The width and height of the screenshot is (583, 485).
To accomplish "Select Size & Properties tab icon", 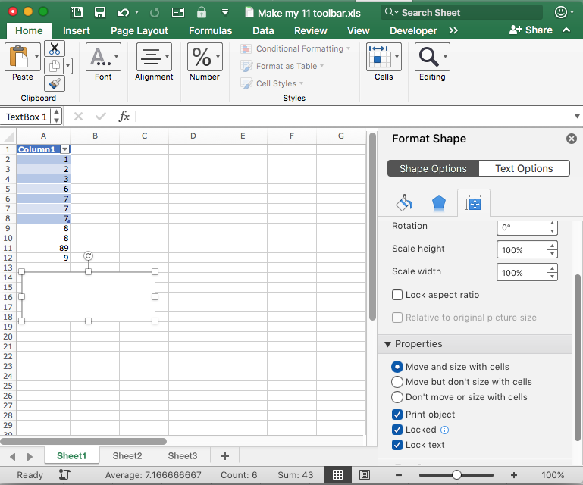I will click(473, 203).
